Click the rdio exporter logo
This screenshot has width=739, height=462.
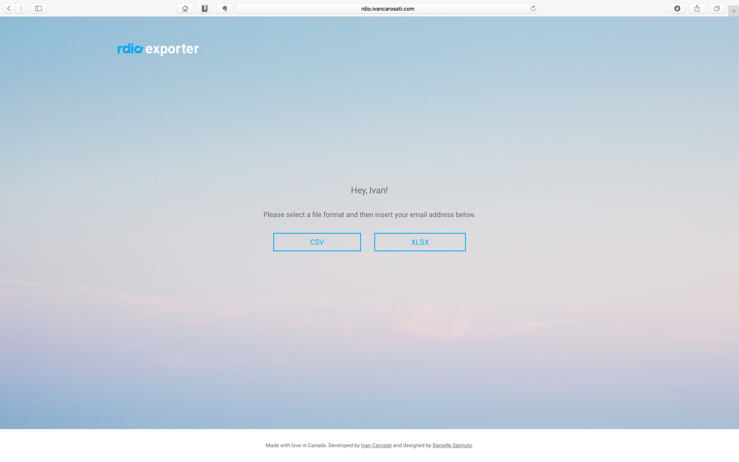coord(158,49)
